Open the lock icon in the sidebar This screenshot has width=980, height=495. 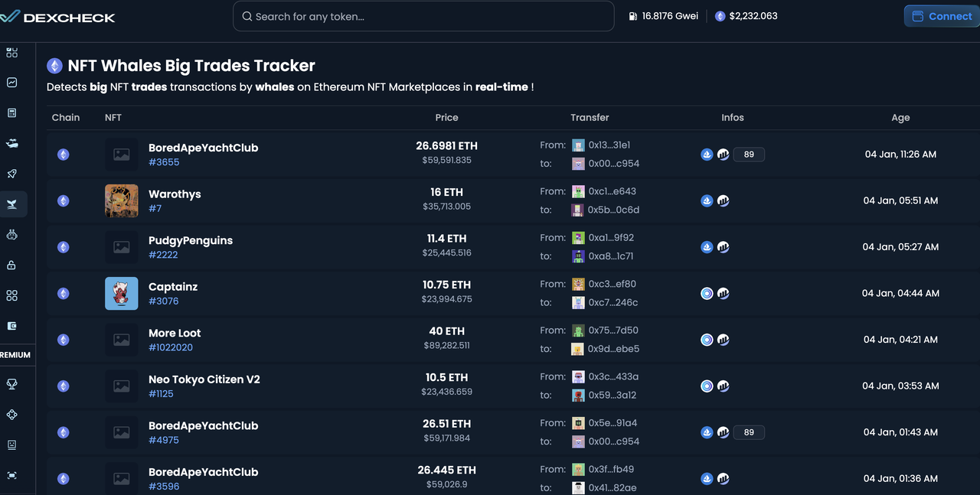(x=11, y=264)
